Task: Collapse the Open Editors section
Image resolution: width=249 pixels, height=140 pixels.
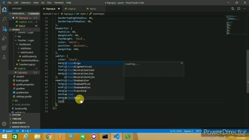Action: pyautogui.click(x=24, y=14)
